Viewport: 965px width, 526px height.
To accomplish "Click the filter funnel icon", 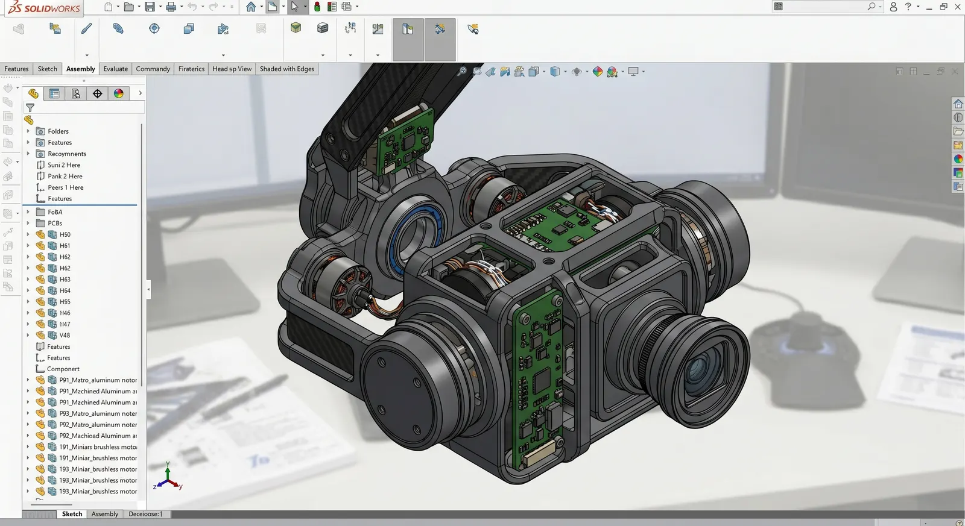I will pos(30,107).
